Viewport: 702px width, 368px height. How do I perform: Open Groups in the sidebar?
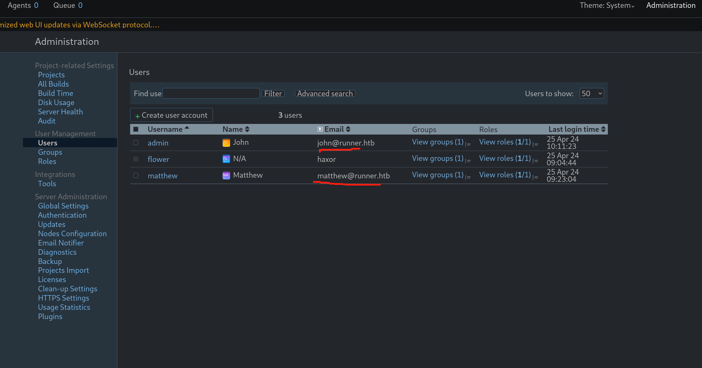[50, 152]
